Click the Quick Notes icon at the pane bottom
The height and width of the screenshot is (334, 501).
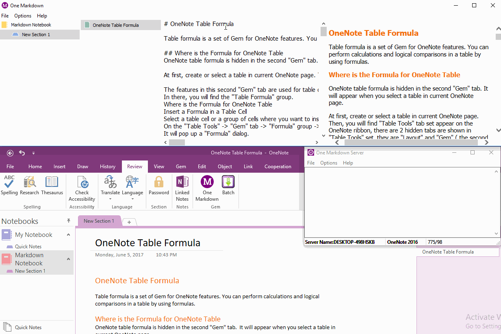[7, 327]
